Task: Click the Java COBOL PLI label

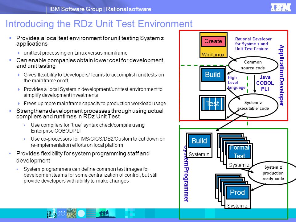Action: click(265, 83)
